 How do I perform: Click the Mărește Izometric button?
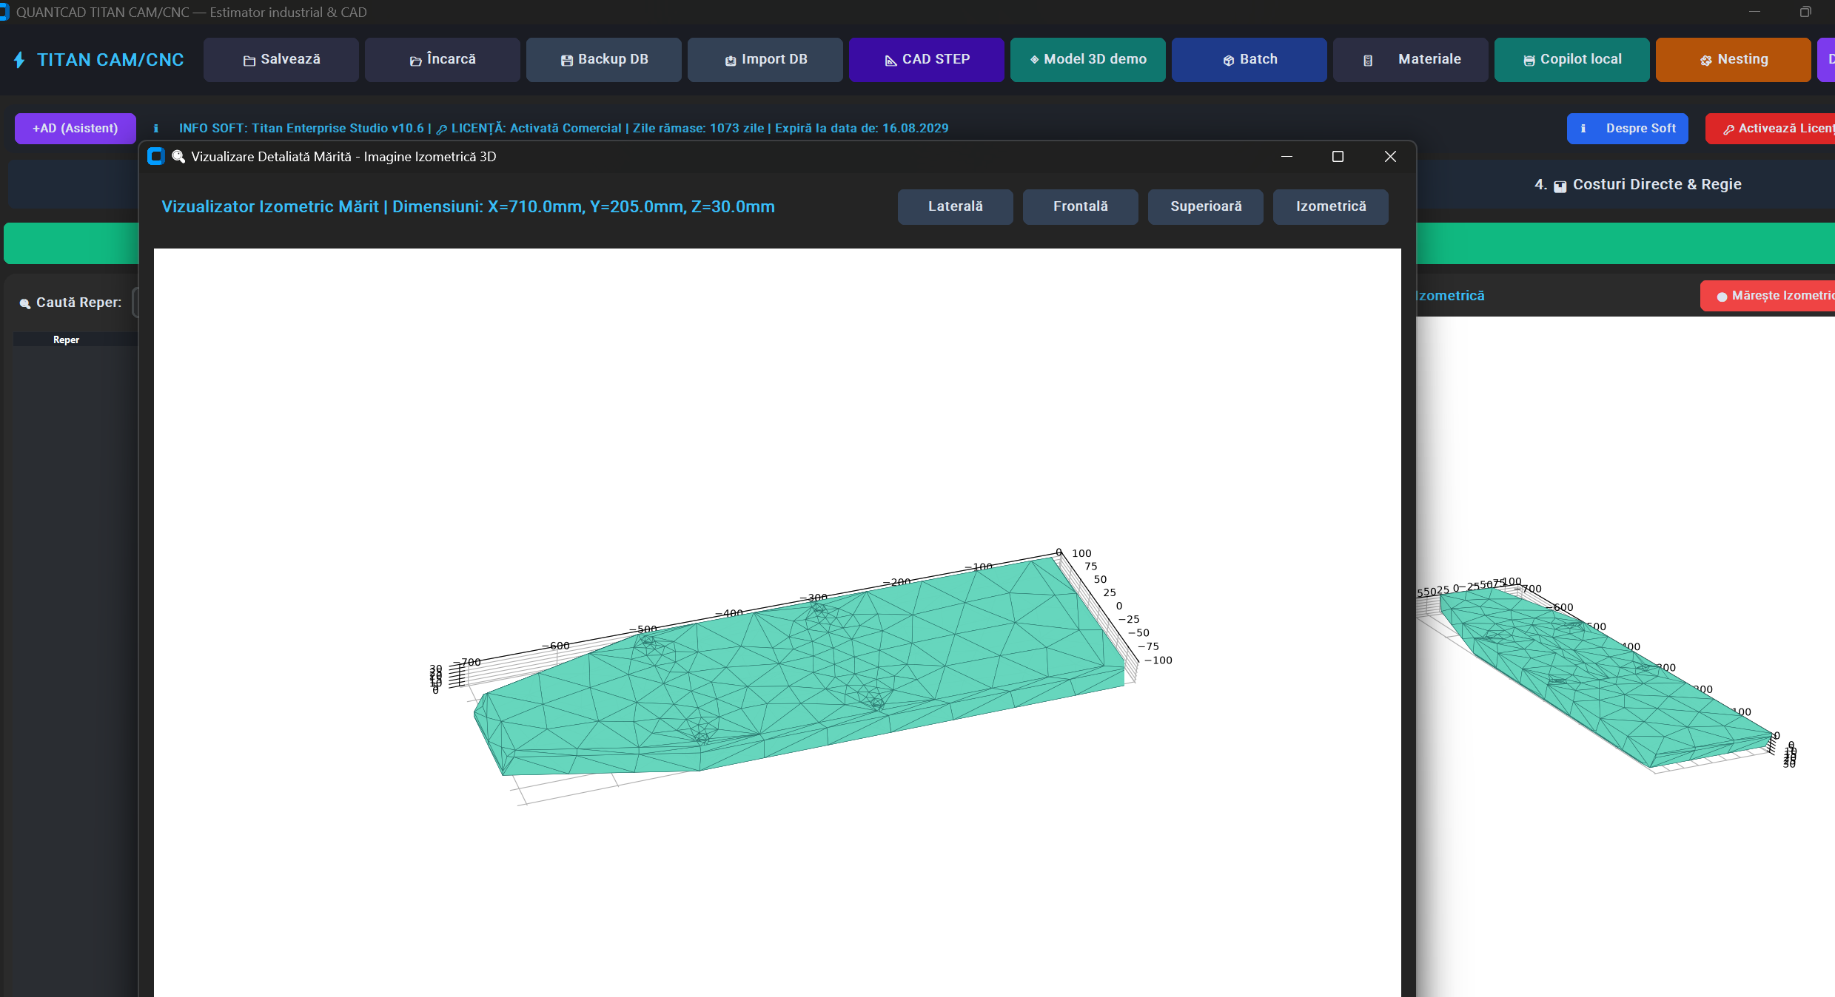point(1768,296)
